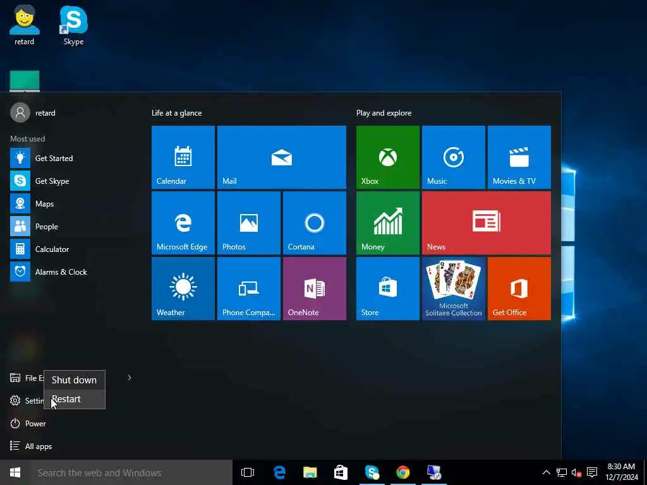Launch Microsoft Solitaire Collection tile
Screen dimensions: 647x485
coord(454,288)
